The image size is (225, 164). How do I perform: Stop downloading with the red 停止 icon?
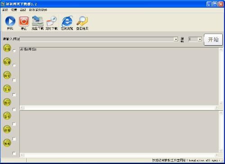[x=24, y=23]
